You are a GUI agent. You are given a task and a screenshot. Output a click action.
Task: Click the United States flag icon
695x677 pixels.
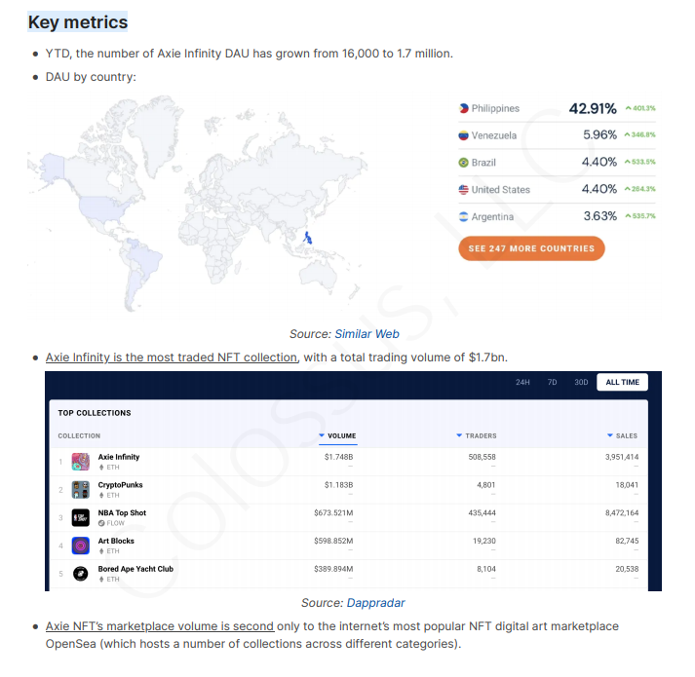pos(463,190)
